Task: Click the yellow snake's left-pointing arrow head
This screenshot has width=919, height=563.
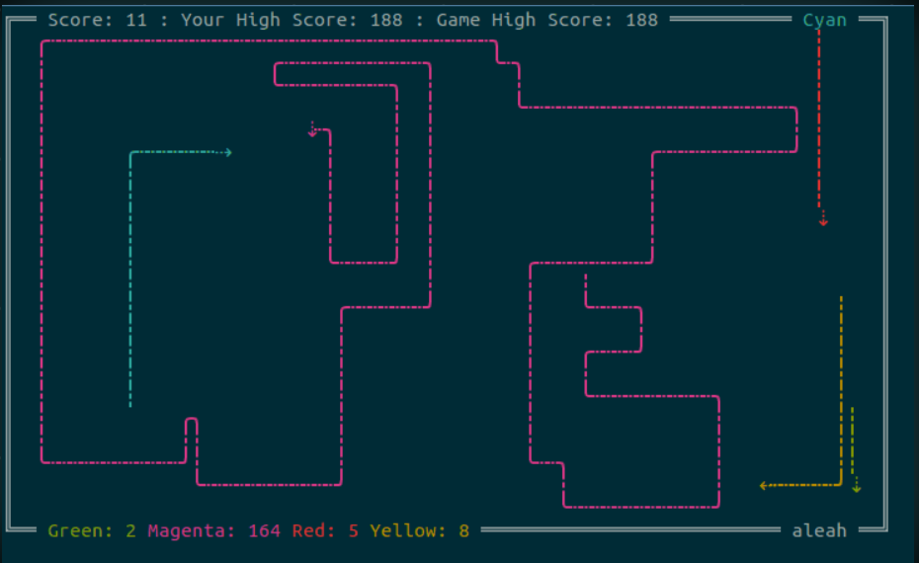Action: coord(764,485)
